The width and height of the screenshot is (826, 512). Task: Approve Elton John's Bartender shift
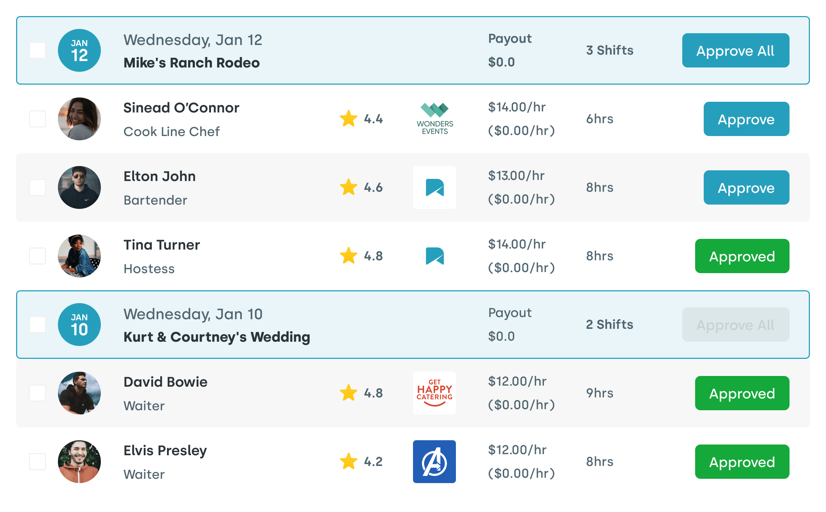(x=746, y=187)
